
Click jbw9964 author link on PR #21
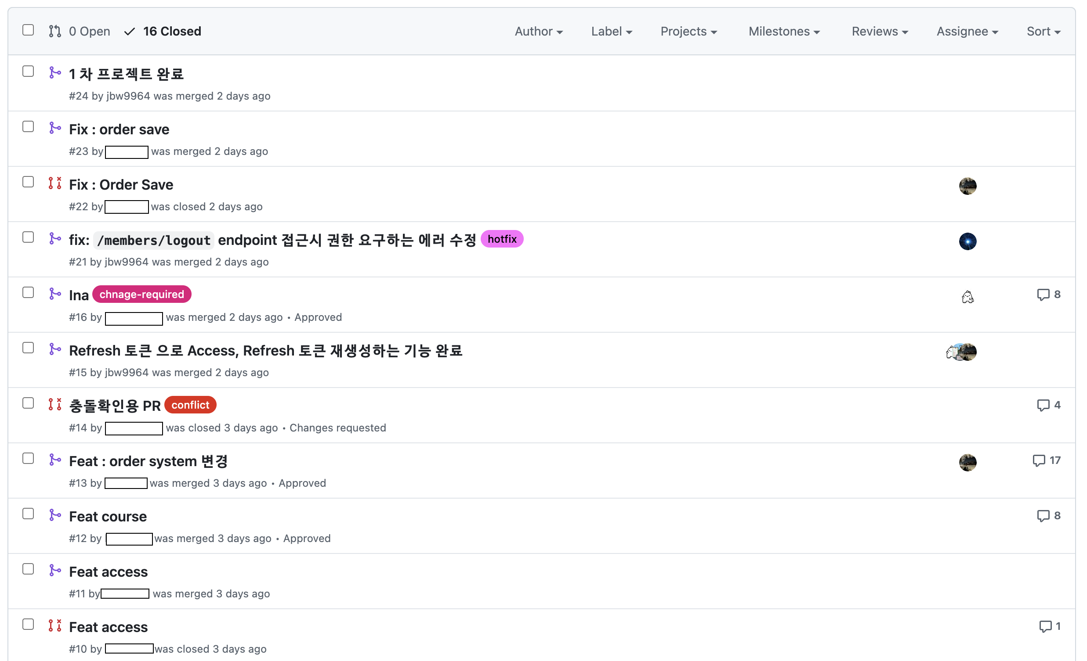pyautogui.click(x=127, y=262)
